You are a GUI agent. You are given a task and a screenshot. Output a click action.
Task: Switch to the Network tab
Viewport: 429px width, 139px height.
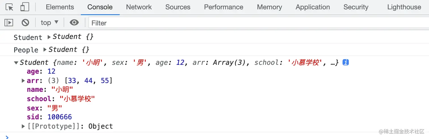click(x=139, y=7)
